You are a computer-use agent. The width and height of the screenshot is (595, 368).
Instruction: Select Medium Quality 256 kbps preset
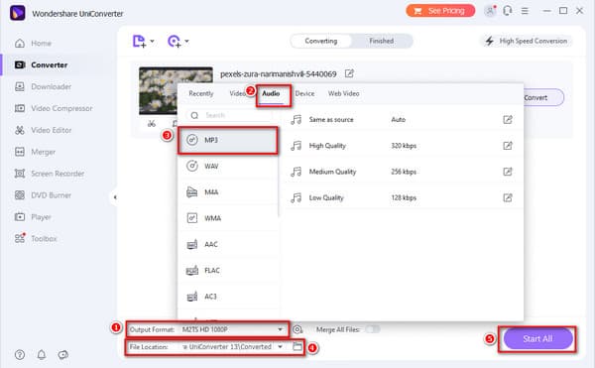pos(402,172)
